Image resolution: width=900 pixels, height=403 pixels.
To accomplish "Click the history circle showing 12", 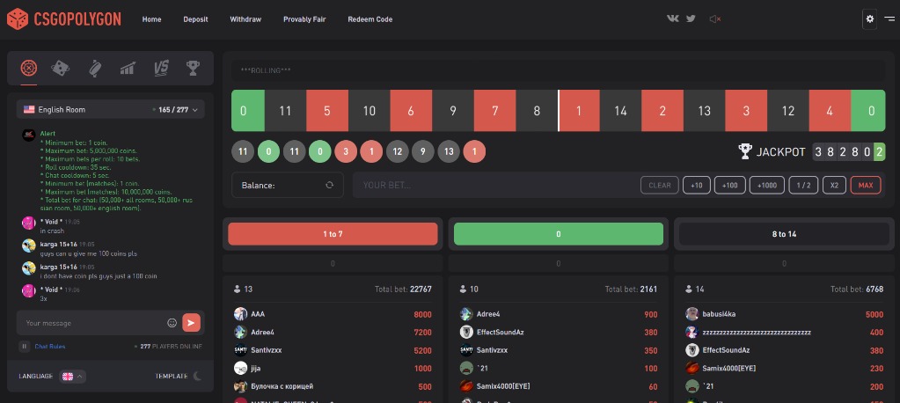I will [397, 151].
